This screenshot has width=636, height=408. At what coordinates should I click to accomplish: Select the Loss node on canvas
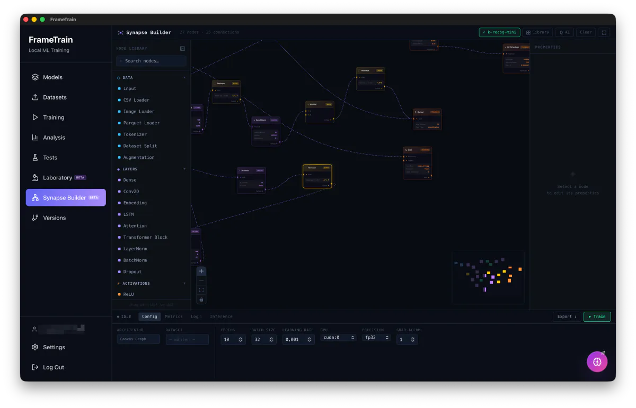pyautogui.click(x=418, y=163)
